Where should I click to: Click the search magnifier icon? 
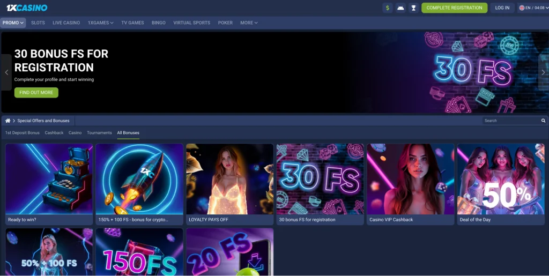(x=543, y=121)
